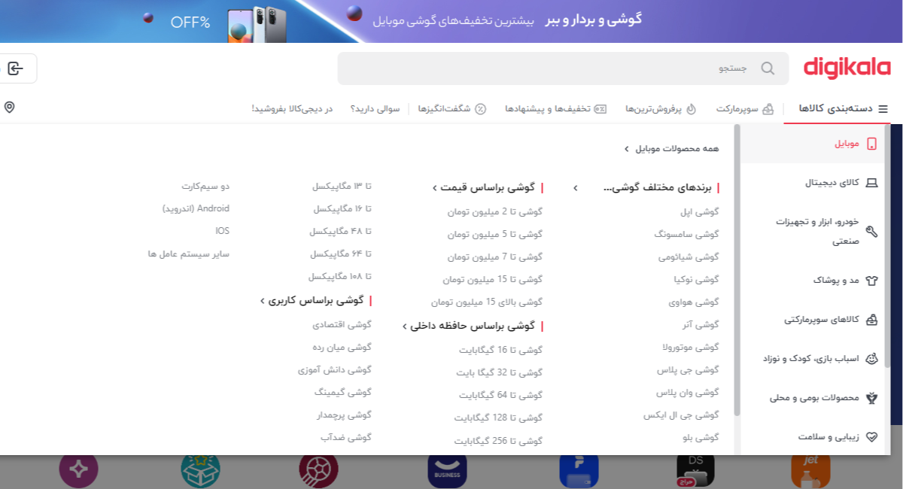Image resolution: width=903 pixels, height=489 pixels.
Task: Open گوشی گیمینگ link
Action: click(x=343, y=392)
